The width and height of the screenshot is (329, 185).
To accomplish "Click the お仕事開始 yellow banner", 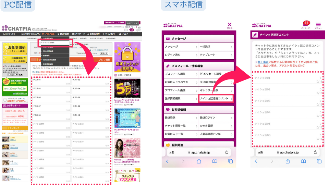I will click(15, 48).
